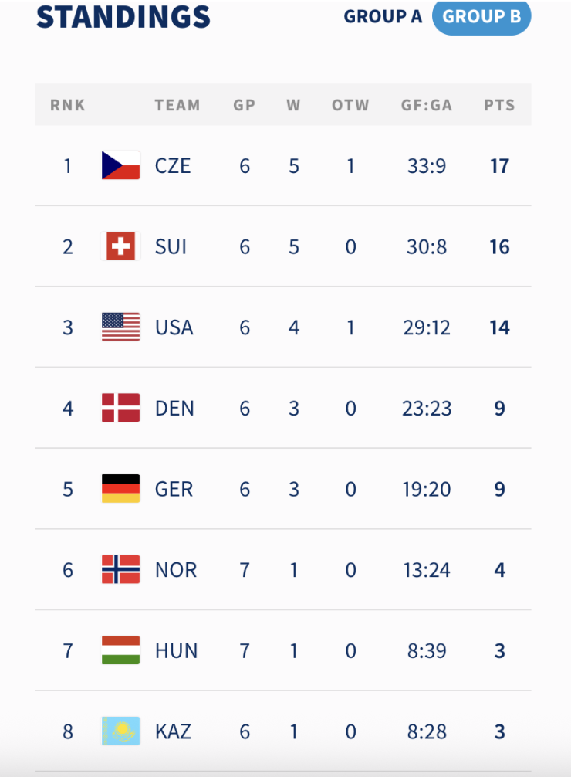Open the SUI team link

(171, 247)
